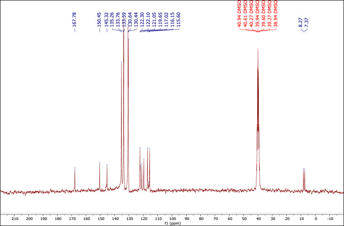The height and width of the screenshot is (226, 344).
Task: Pick the axis tick number -10
Action: coord(330,219)
